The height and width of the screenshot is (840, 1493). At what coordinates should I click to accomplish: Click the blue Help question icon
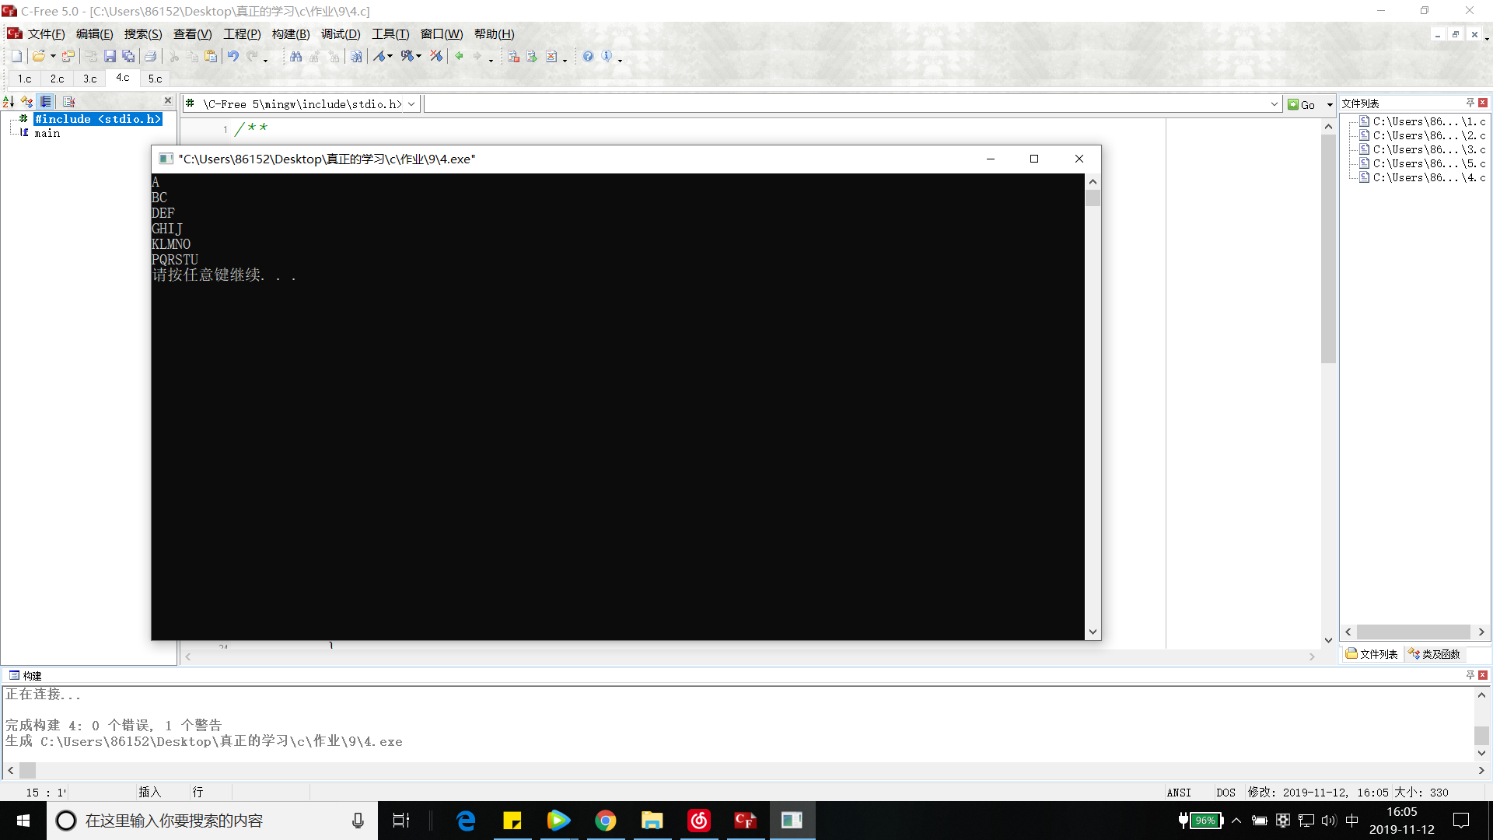[x=588, y=56]
